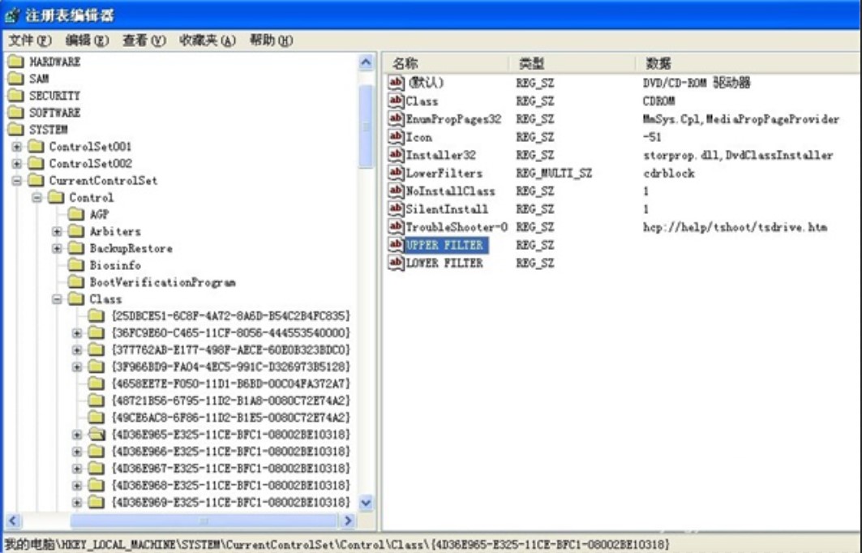Image resolution: width=862 pixels, height=553 pixels.
Task: Click the tree horizontal scrollbar thumb
Action: (204, 521)
